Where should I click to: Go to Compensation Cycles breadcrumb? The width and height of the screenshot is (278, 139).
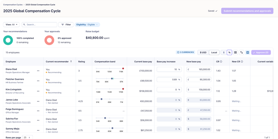[13, 5]
